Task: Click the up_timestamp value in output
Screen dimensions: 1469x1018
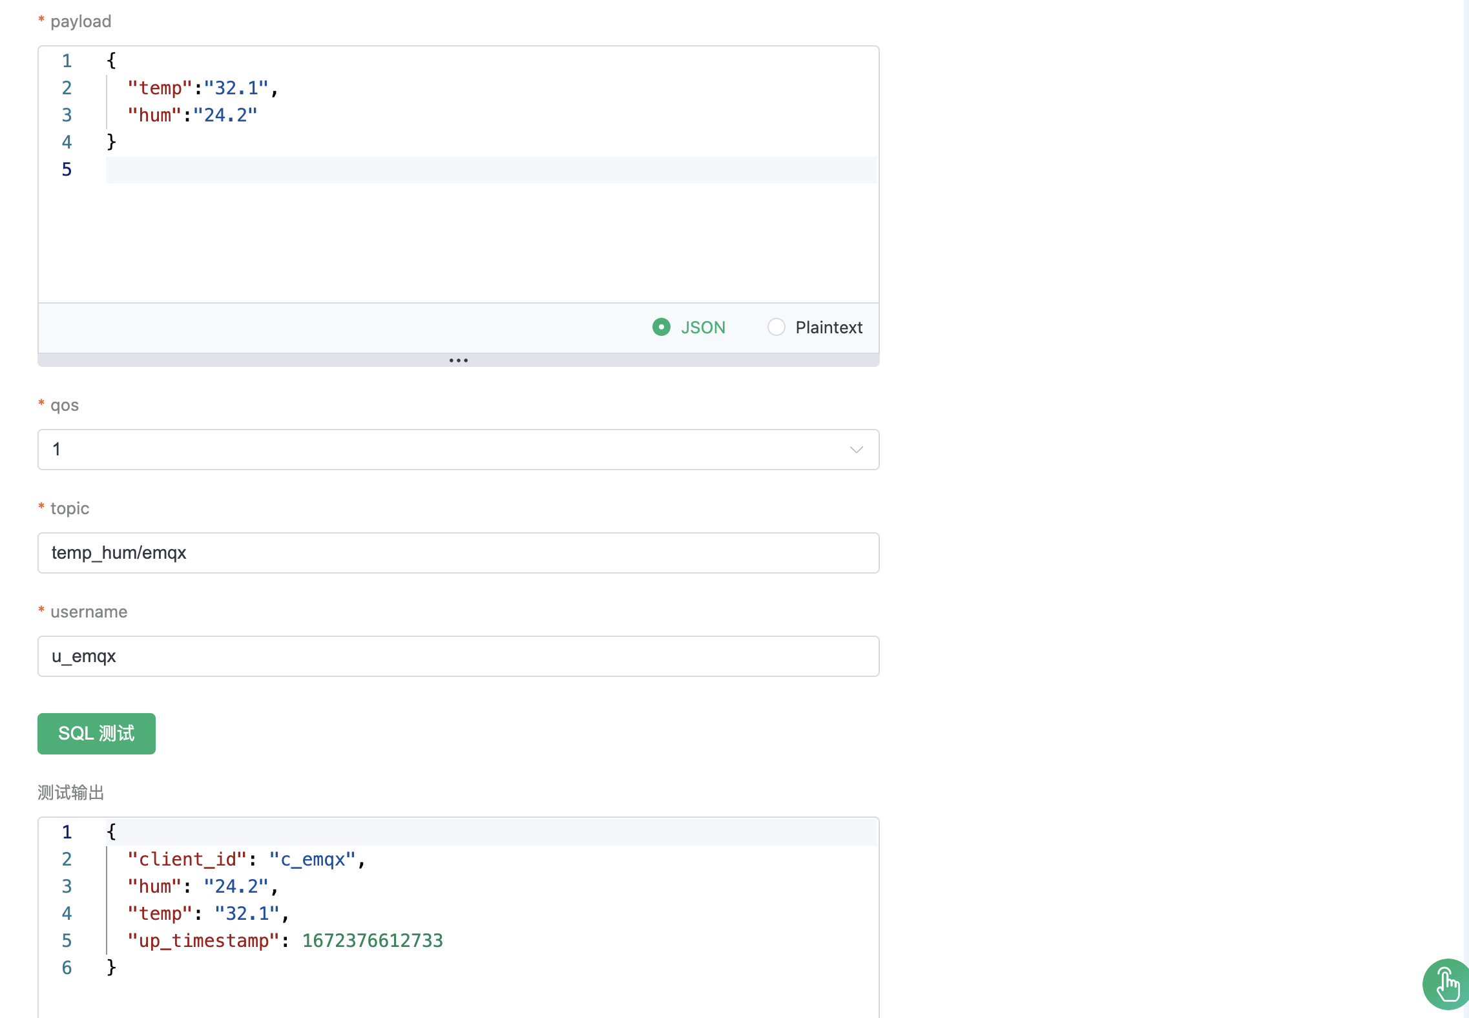Action: [x=372, y=940]
